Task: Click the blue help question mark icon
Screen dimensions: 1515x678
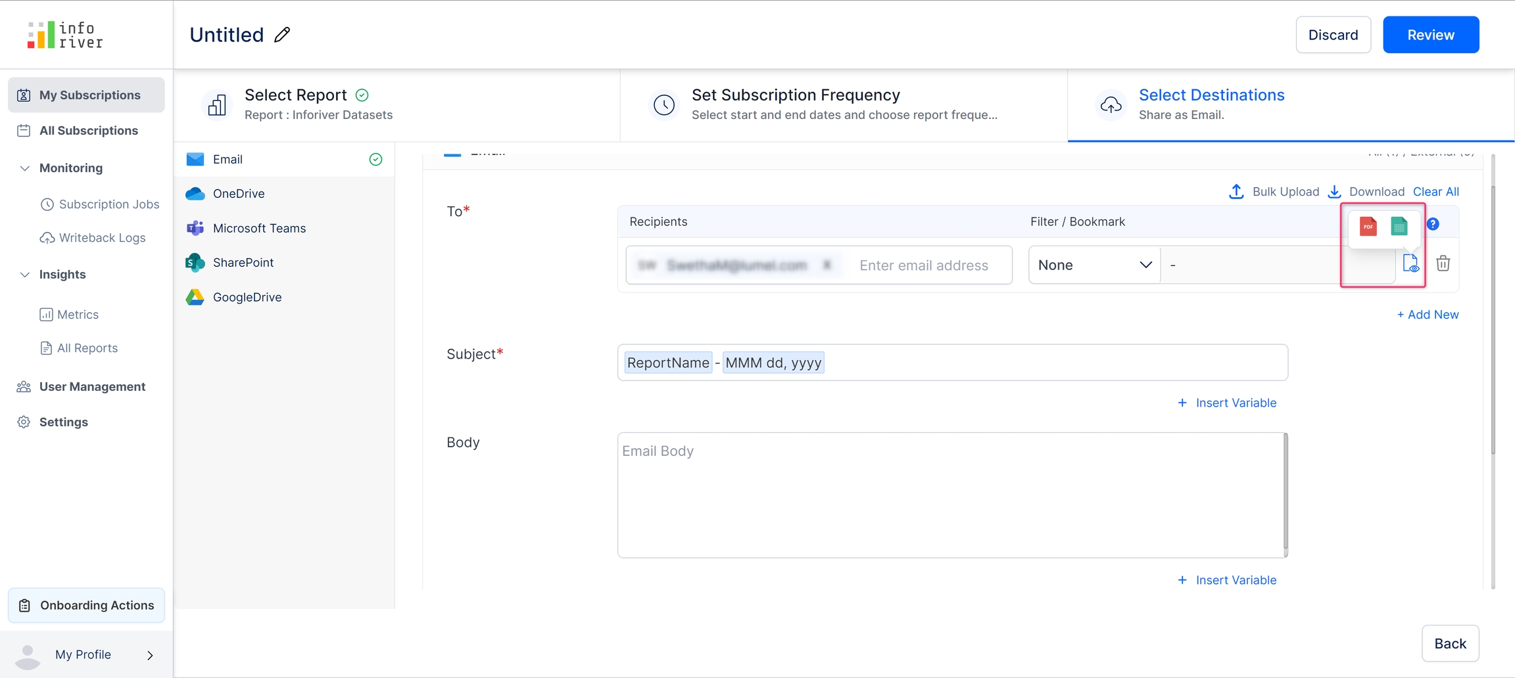Action: coord(1433,224)
